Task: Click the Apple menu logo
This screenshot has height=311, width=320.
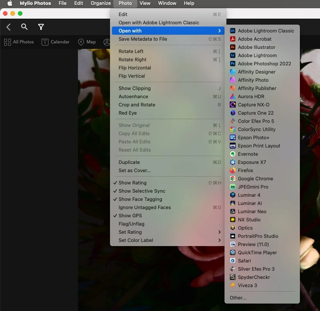Action: (x=10, y=3)
